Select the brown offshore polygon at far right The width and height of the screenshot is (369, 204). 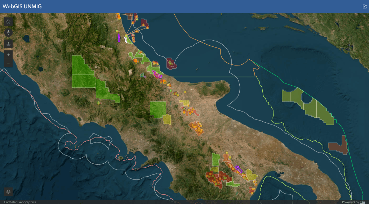(x=339, y=146)
